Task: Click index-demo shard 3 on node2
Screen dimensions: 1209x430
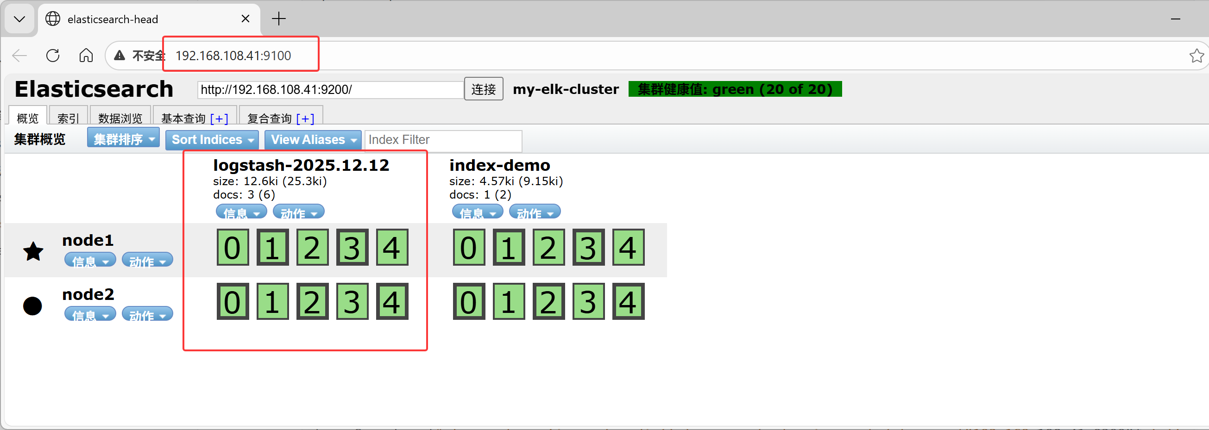Action: pyautogui.click(x=589, y=301)
